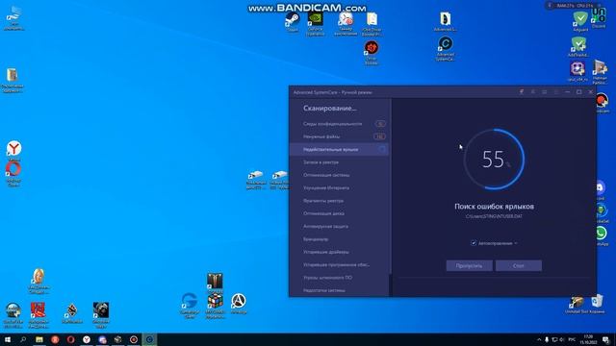Open the NVIDIA-style AddTrustAd shield shortcut
This screenshot has height=346, width=616.
tap(578, 47)
